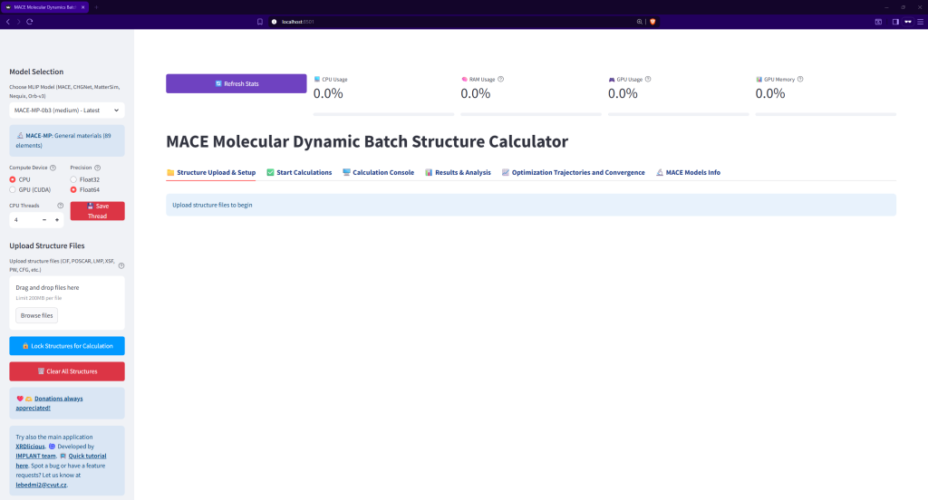
Task: Decrease CPU Threads with minus stepper
Action: [44, 220]
